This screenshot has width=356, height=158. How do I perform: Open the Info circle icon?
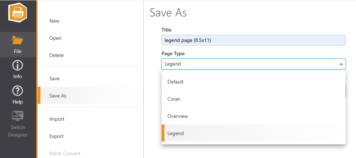click(x=18, y=66)
